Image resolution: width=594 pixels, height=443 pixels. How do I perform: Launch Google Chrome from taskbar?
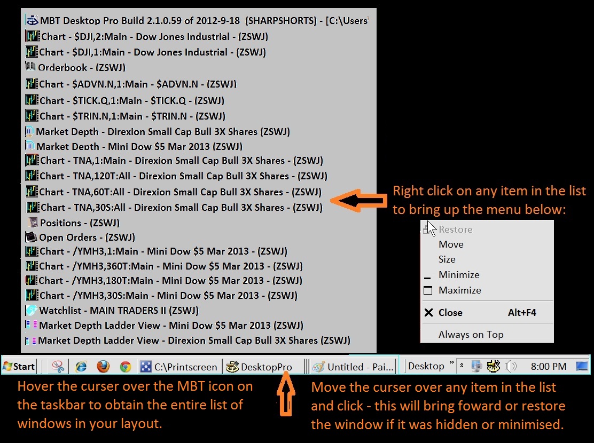pyautogui.click(x=126, y=367)
